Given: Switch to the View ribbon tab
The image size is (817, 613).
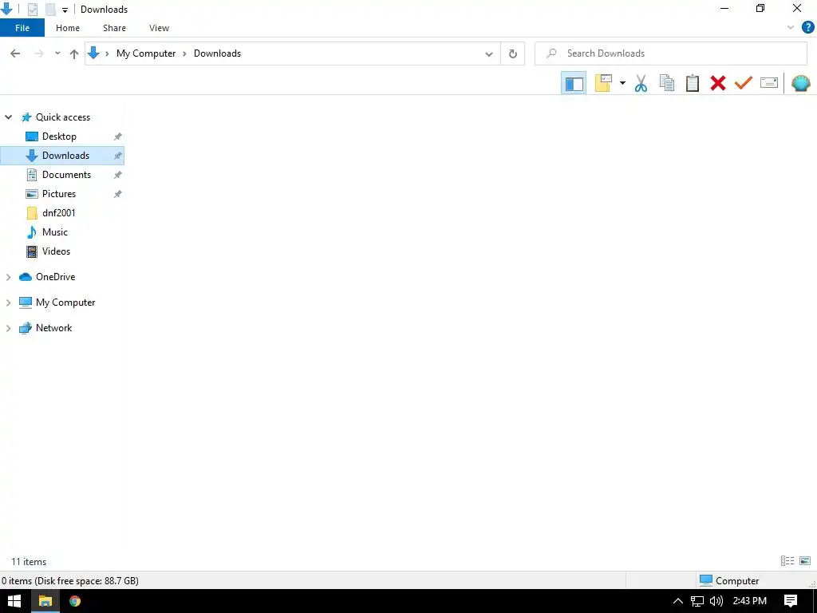Looking at the screenshot, I should pos(159,28).
